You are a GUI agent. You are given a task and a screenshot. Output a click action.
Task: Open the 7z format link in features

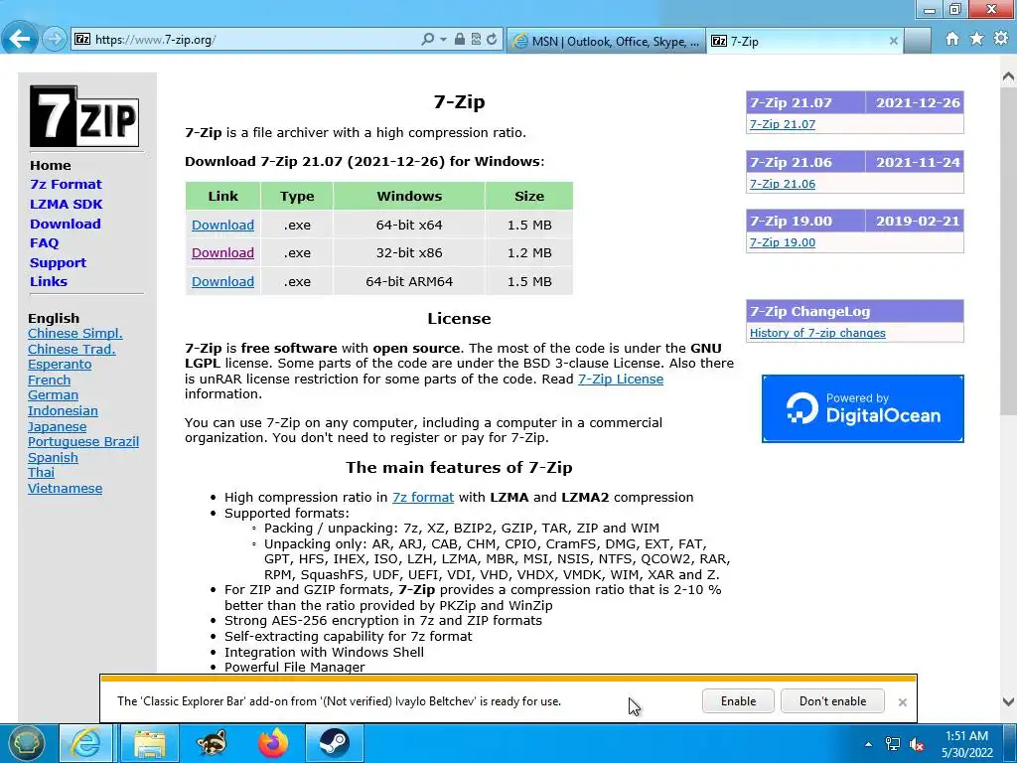pyautogui.click(x=423, y=498)
